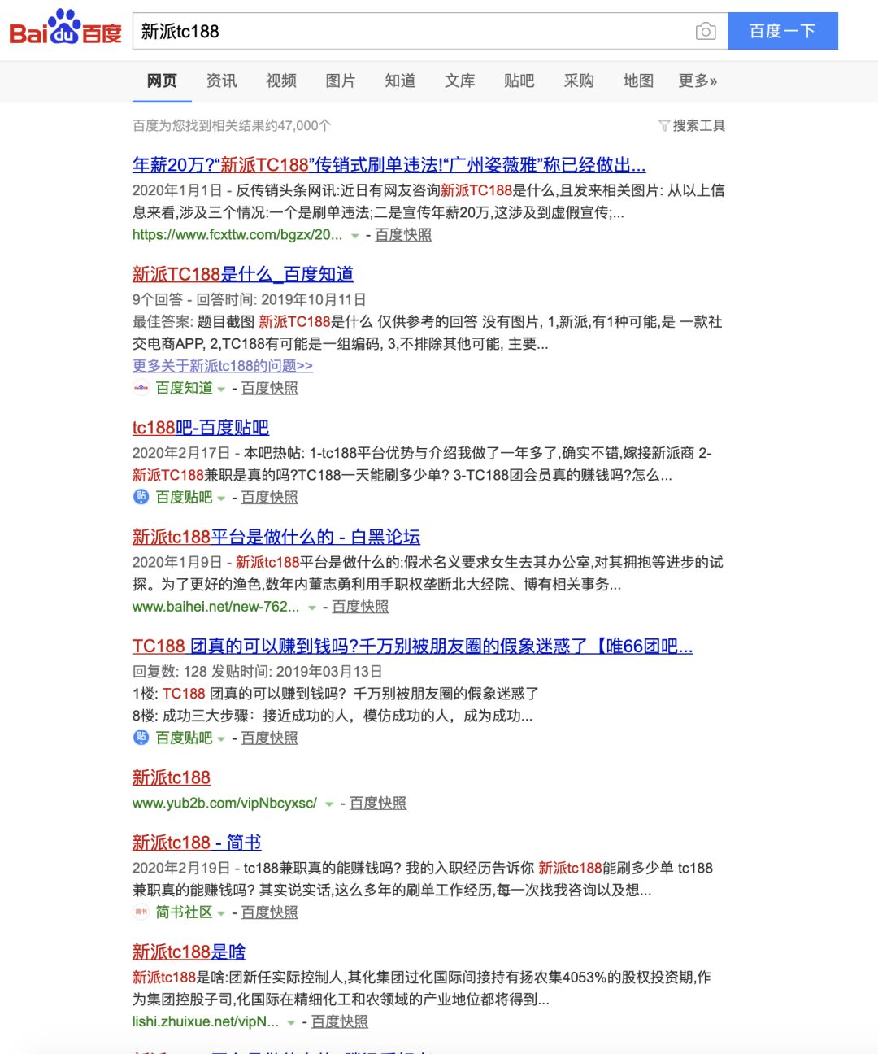Click 百度知道 source label
The width and height of the screenshot is (878, 1054).
(x=185, y=389)
